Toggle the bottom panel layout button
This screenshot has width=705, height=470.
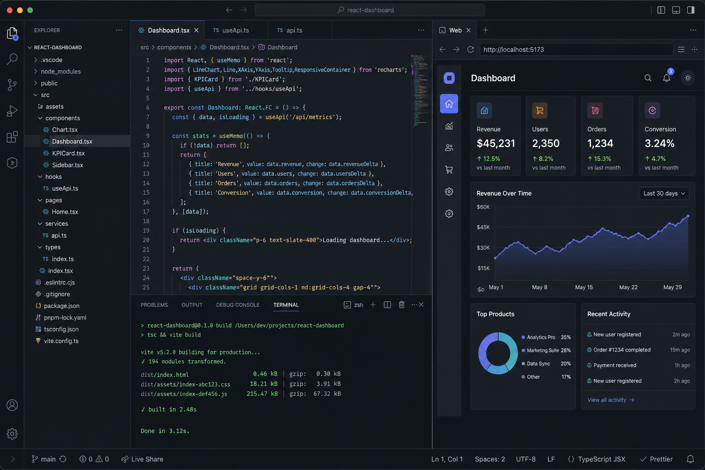[x=676, y=10]
